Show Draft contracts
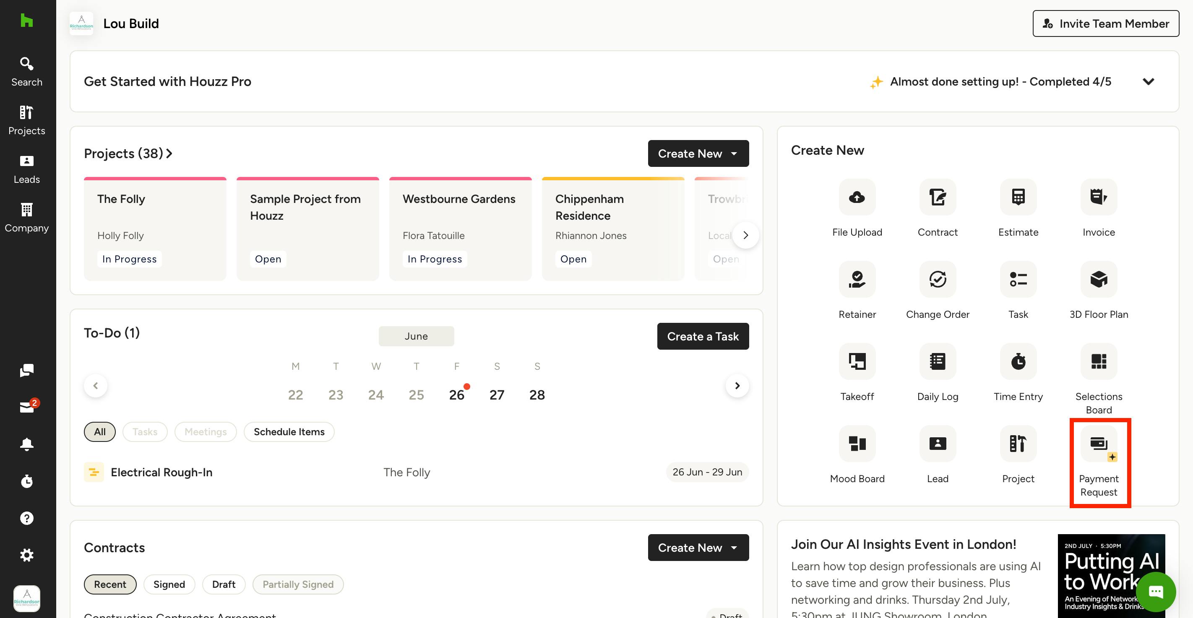Screen dimensions: 1193x618 pos(224,584)
